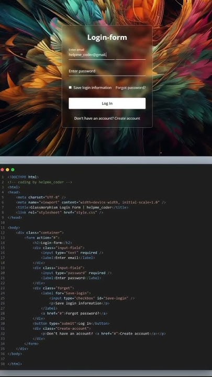Click the title tag line with Glassmorphism
This screenshot has width=212, height=377.
coord(72,207)
